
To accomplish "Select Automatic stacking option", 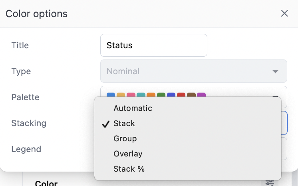I will click(133, 108).
